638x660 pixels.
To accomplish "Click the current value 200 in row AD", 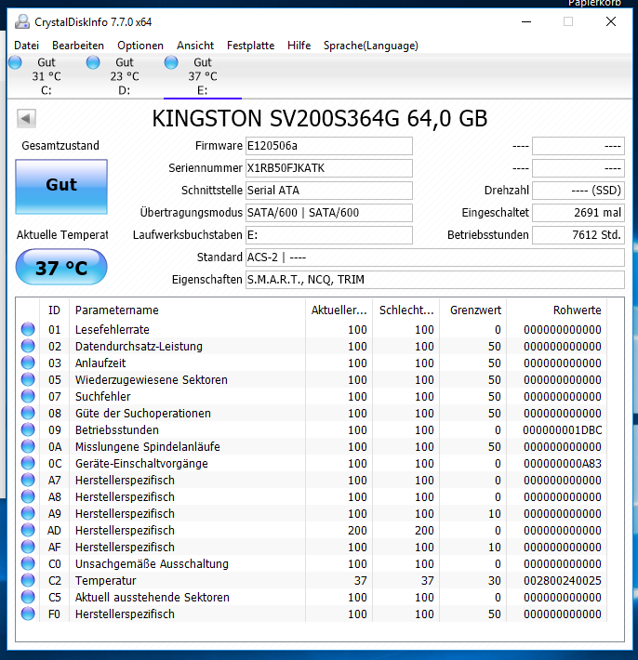I will pyautogui.click(x=357, y=531).
